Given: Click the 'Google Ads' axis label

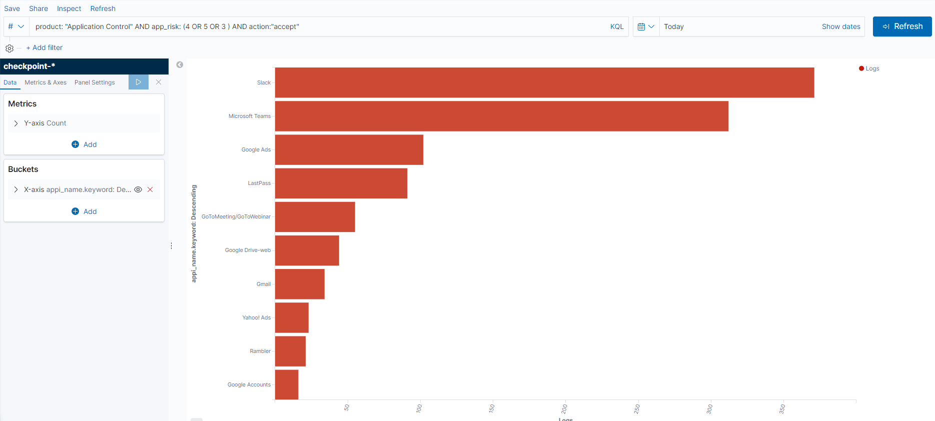Looking at the screenshot, I should 256,149.
